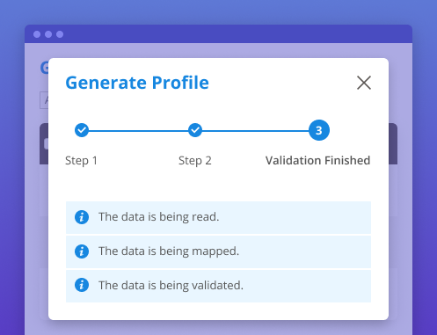Click the Step 2 label
The image size is (437, 335).
pos(195,161)
